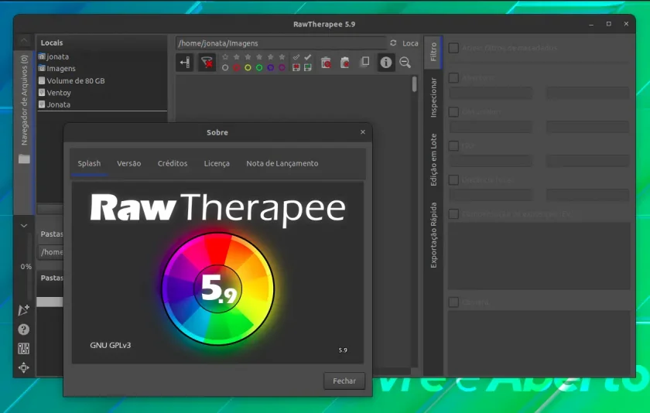
Task: Filter by blue color label
Action: point(271,67)
